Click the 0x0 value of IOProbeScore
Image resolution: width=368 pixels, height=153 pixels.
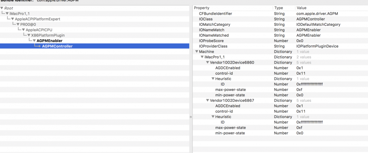click(300, 41)
